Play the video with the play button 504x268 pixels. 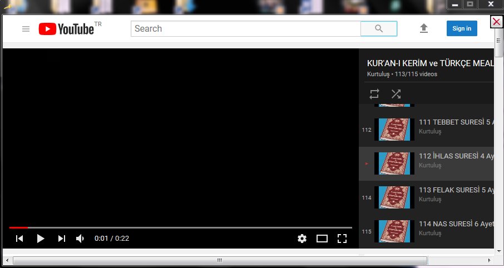[40, 239]
